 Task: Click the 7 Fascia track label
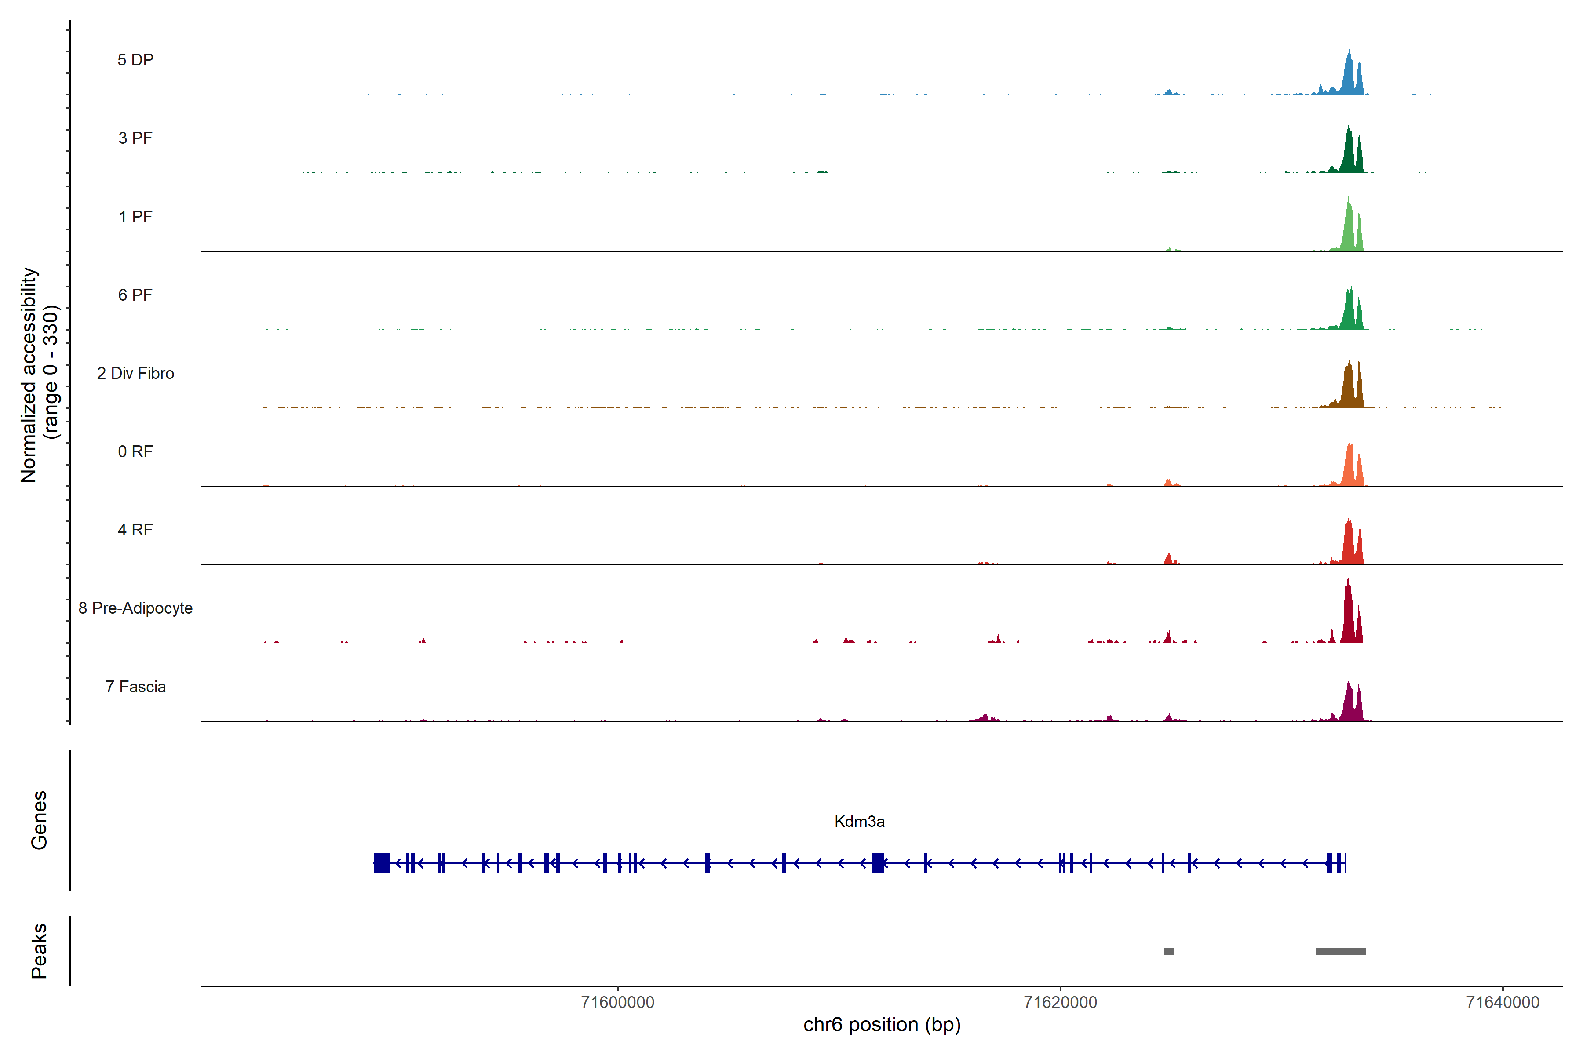[135, 686]
